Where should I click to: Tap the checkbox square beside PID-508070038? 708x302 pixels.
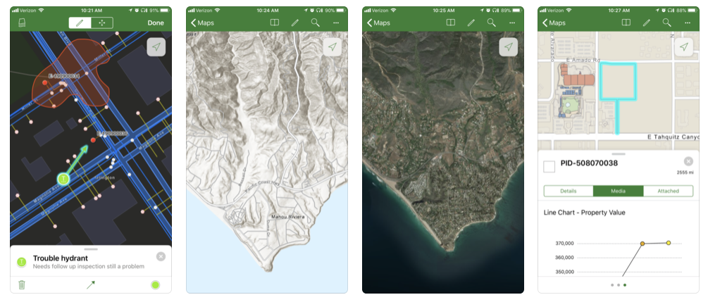tap(549, 167)
